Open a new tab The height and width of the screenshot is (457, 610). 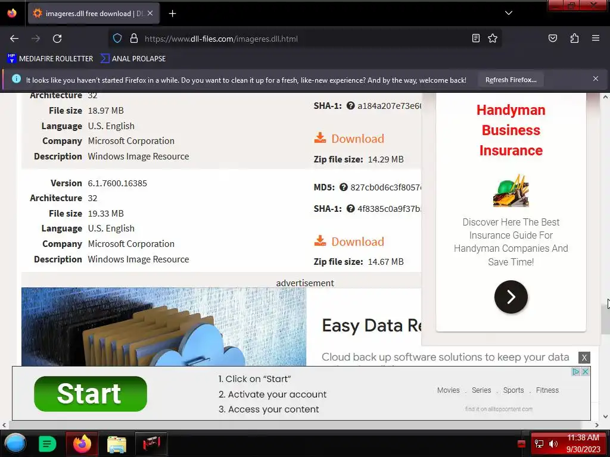point(172,14)
